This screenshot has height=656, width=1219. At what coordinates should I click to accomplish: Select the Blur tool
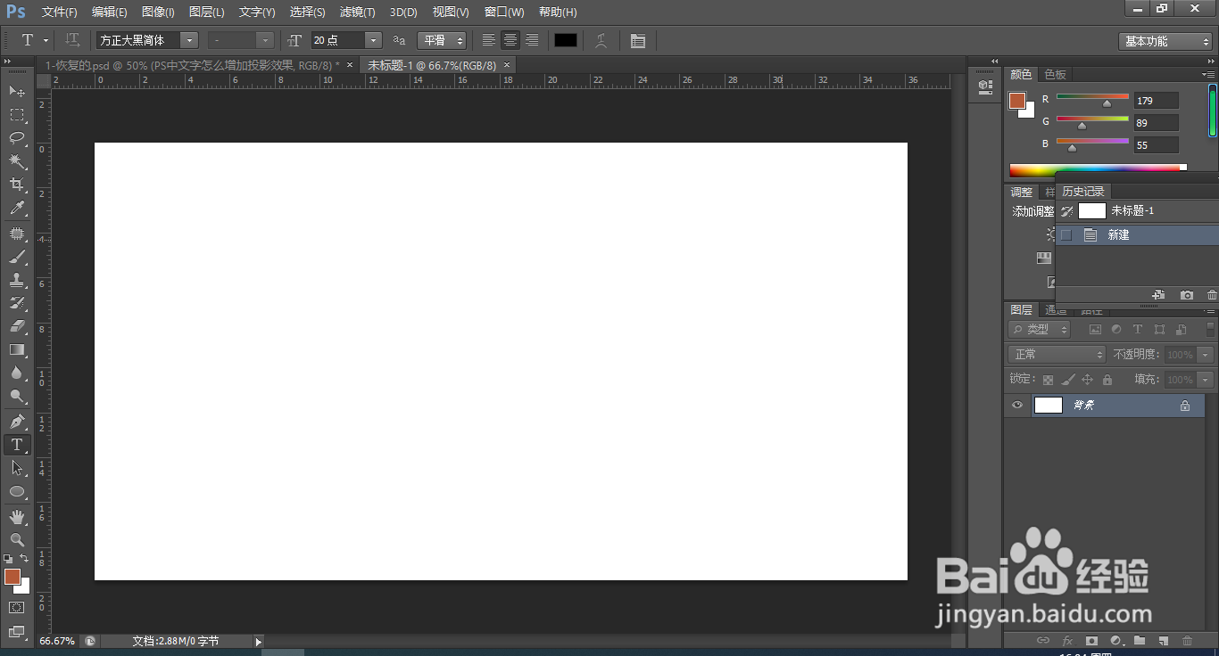(17, 373)
